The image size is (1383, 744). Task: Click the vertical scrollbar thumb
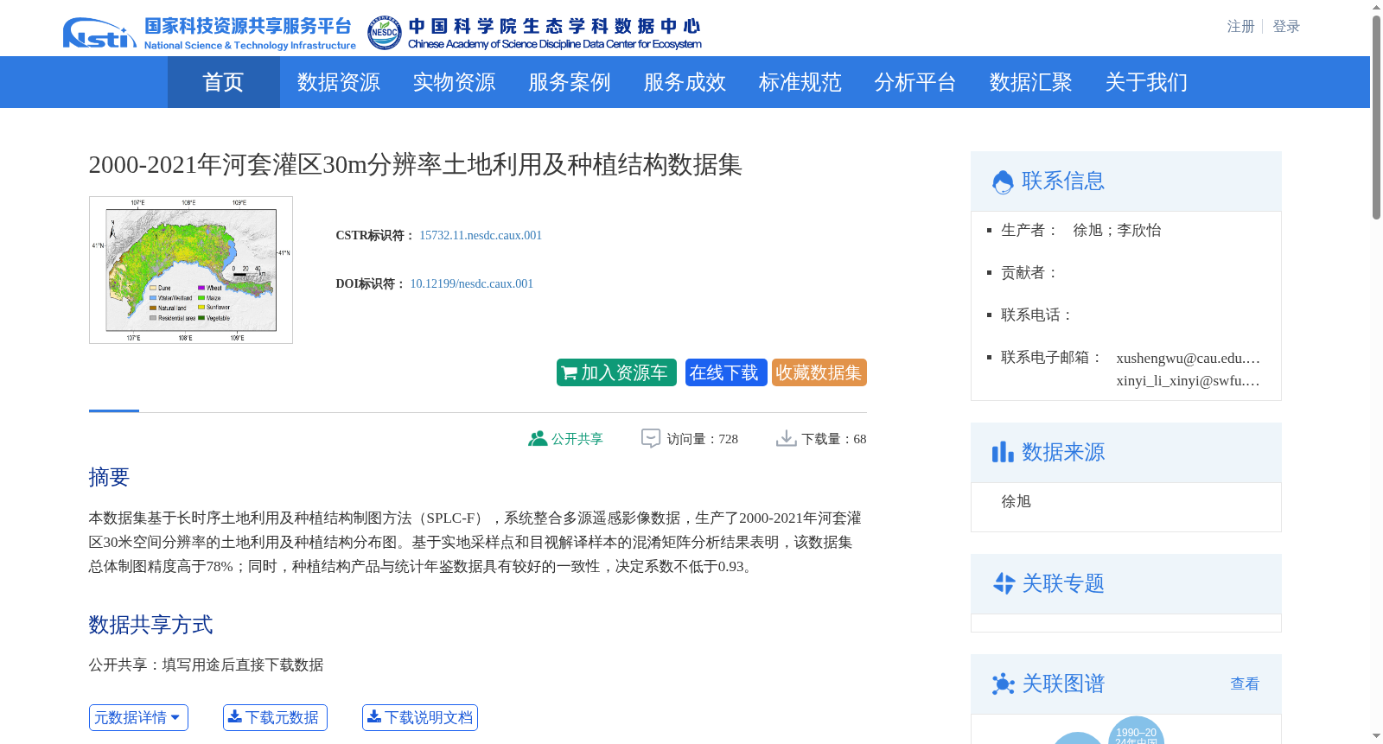pos(1376,117)
